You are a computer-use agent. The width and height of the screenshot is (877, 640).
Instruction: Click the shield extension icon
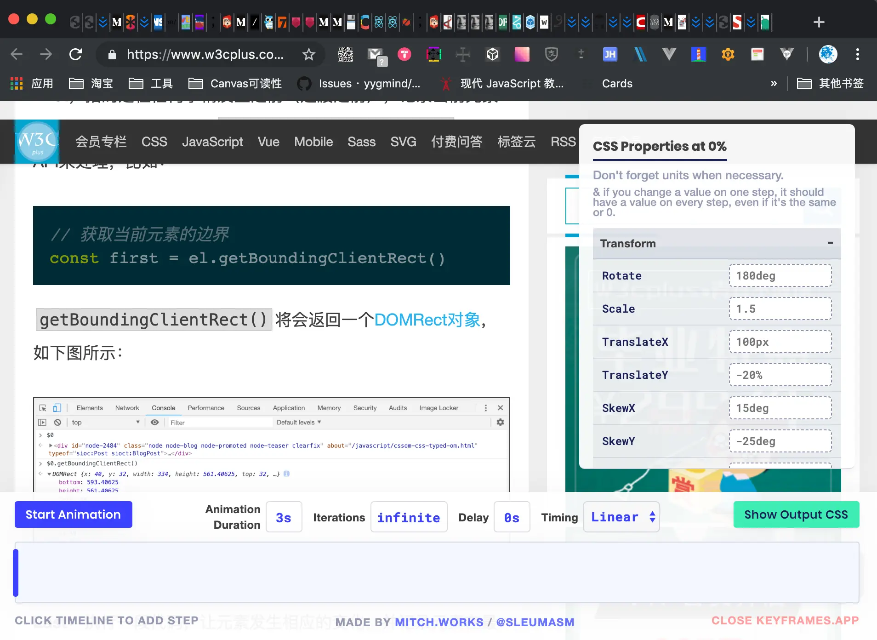point(551,54)
